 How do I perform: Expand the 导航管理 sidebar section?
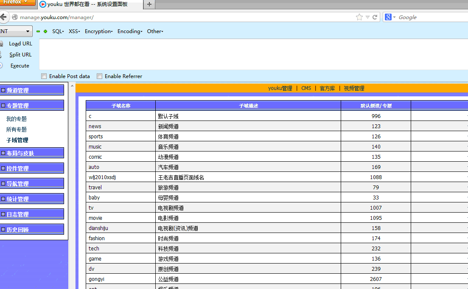coord(32,184)
